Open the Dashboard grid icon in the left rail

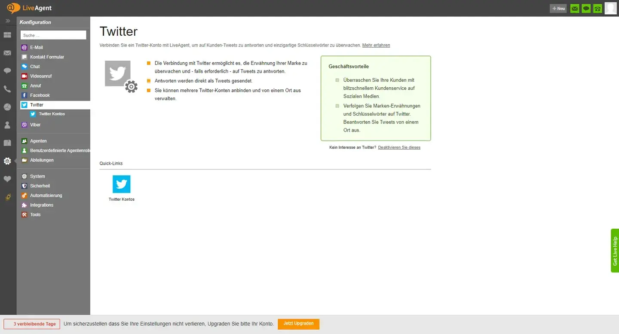7,35
